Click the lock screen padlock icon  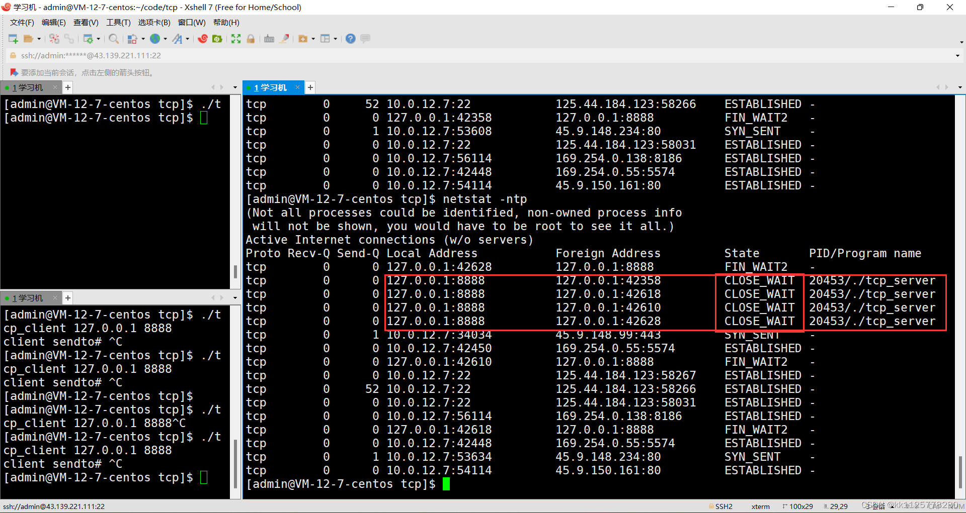pyautogui.click(x=251, y=39)
